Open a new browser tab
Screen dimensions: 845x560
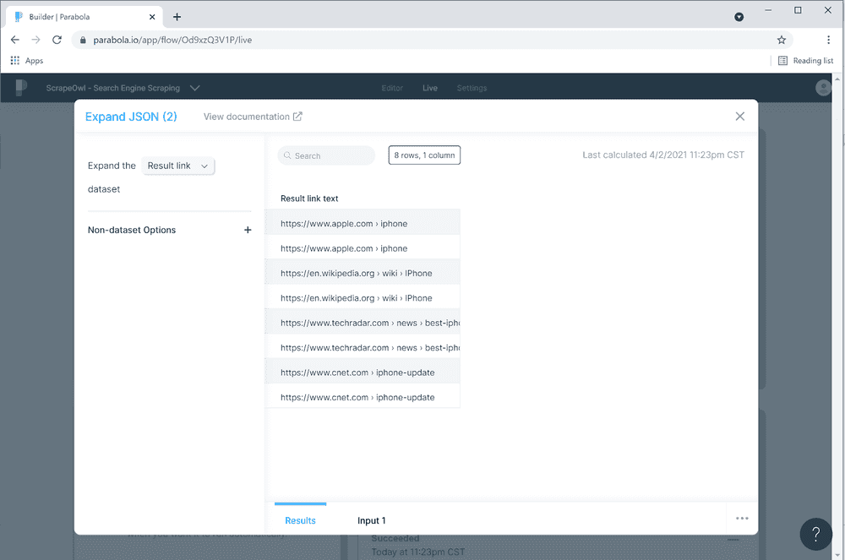click(x=177, y=17)
